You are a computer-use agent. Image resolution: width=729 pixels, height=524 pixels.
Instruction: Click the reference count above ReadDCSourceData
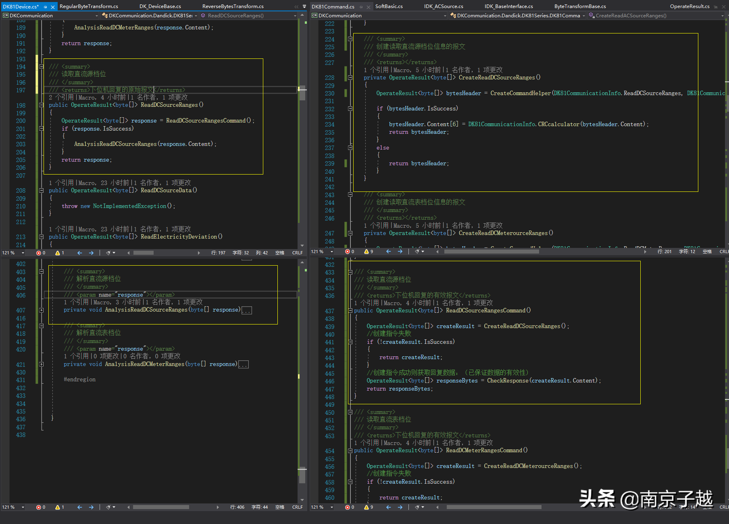click(61, 183)
